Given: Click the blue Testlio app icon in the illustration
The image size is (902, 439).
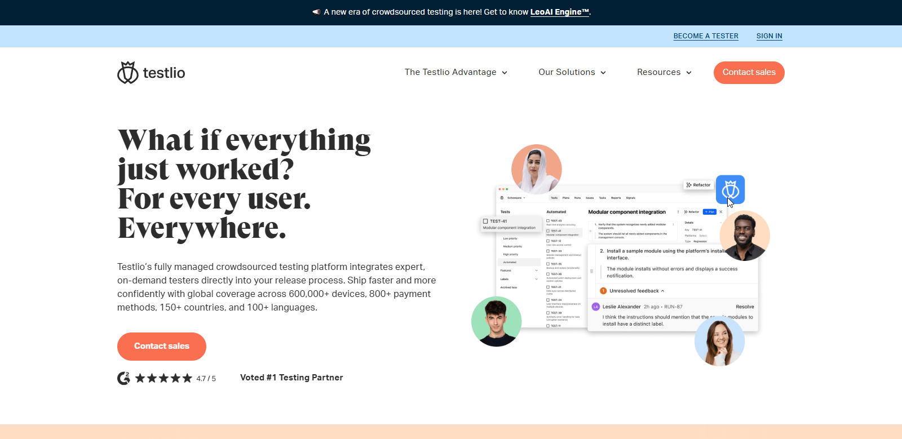Looking at the screenshot, I should [x=730, y=189].
